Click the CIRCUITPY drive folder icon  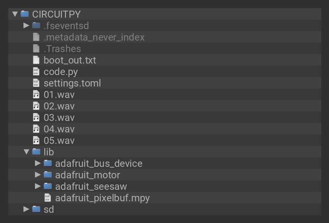(x=25, y=14)
